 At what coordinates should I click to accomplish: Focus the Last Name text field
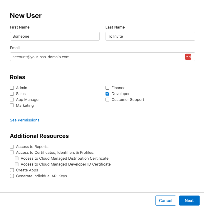[150, 36]
